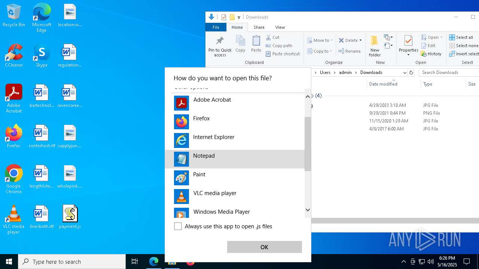The height and width of the screenshot is (269, 479).
Task: Switch to the Home ribbon tab
Action: tap(237, 27)
